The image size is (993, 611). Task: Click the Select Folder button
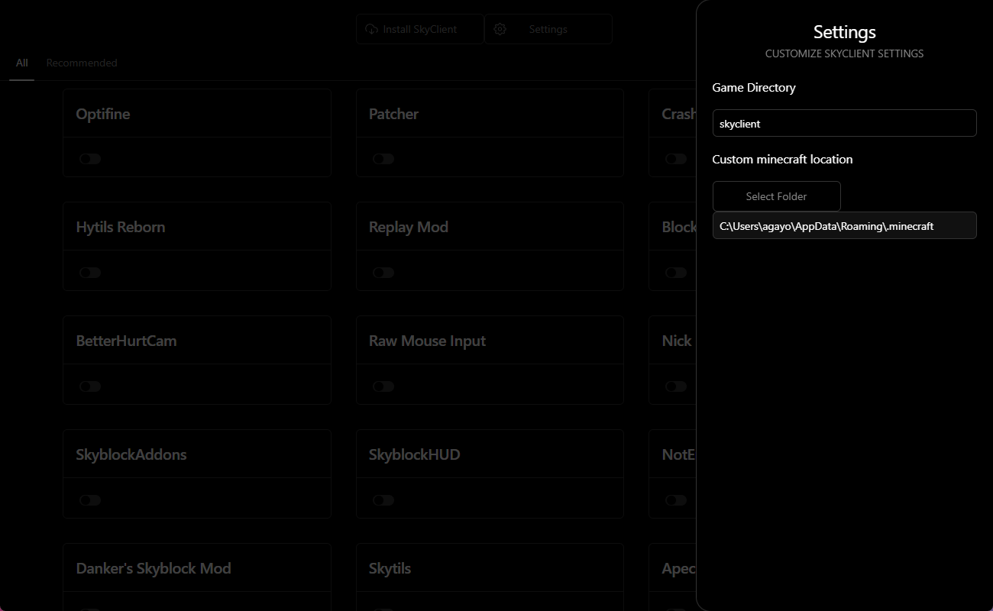(x=776, y=196)
